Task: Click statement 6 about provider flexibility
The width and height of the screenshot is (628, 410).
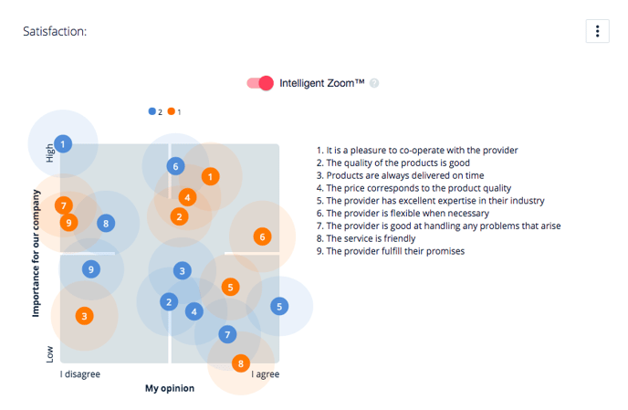Action: (403, 213)
